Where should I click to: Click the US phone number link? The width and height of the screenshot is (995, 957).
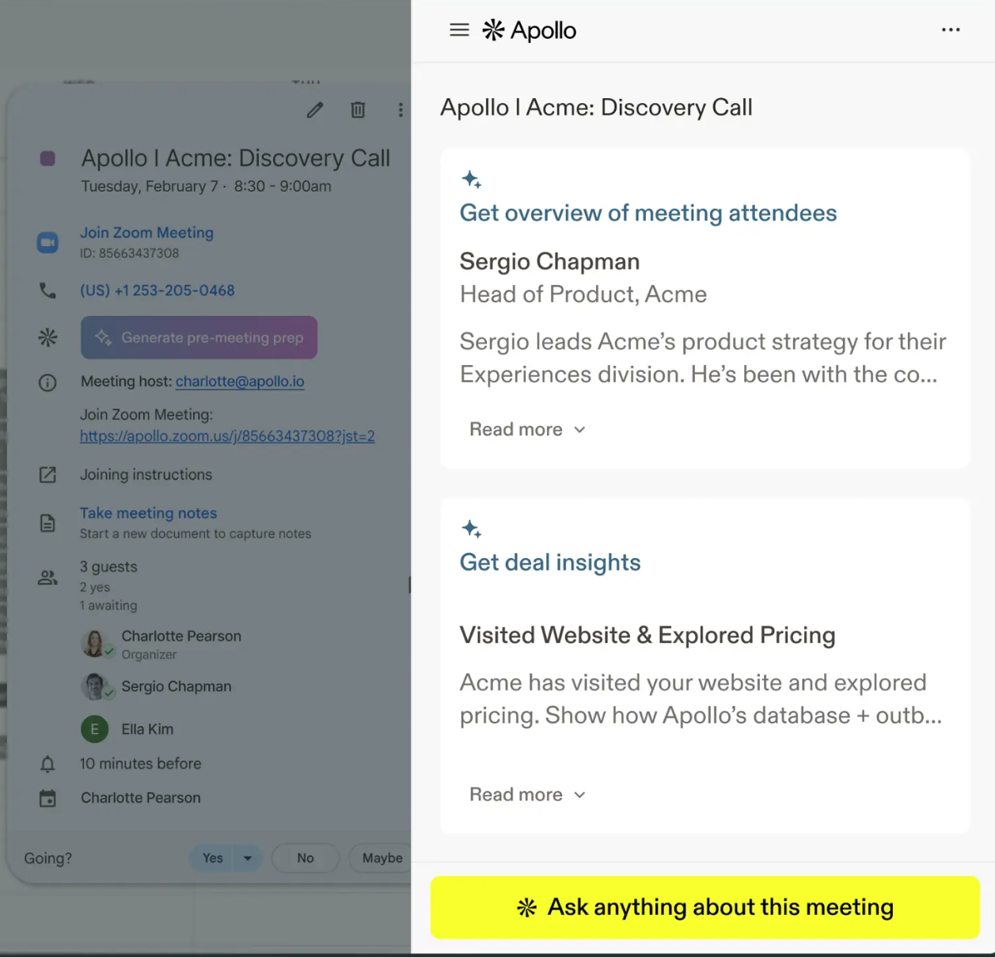[158, 291]
